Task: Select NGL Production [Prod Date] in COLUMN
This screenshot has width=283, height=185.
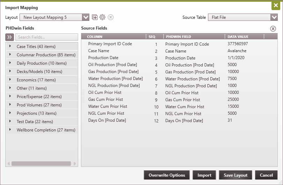Action: 114,86
